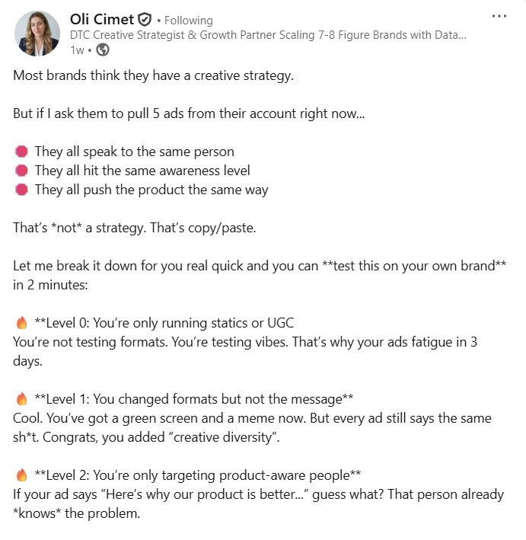Click the verified badge beside Oli Cimet
Viewport: 526px width, 540px height.
(x=144, y=20)
